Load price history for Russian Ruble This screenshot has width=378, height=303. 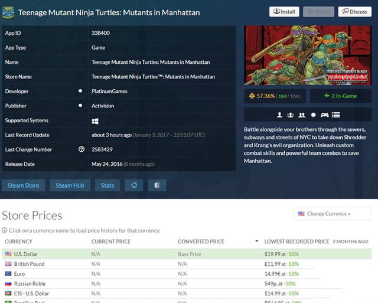coord(30,284)
